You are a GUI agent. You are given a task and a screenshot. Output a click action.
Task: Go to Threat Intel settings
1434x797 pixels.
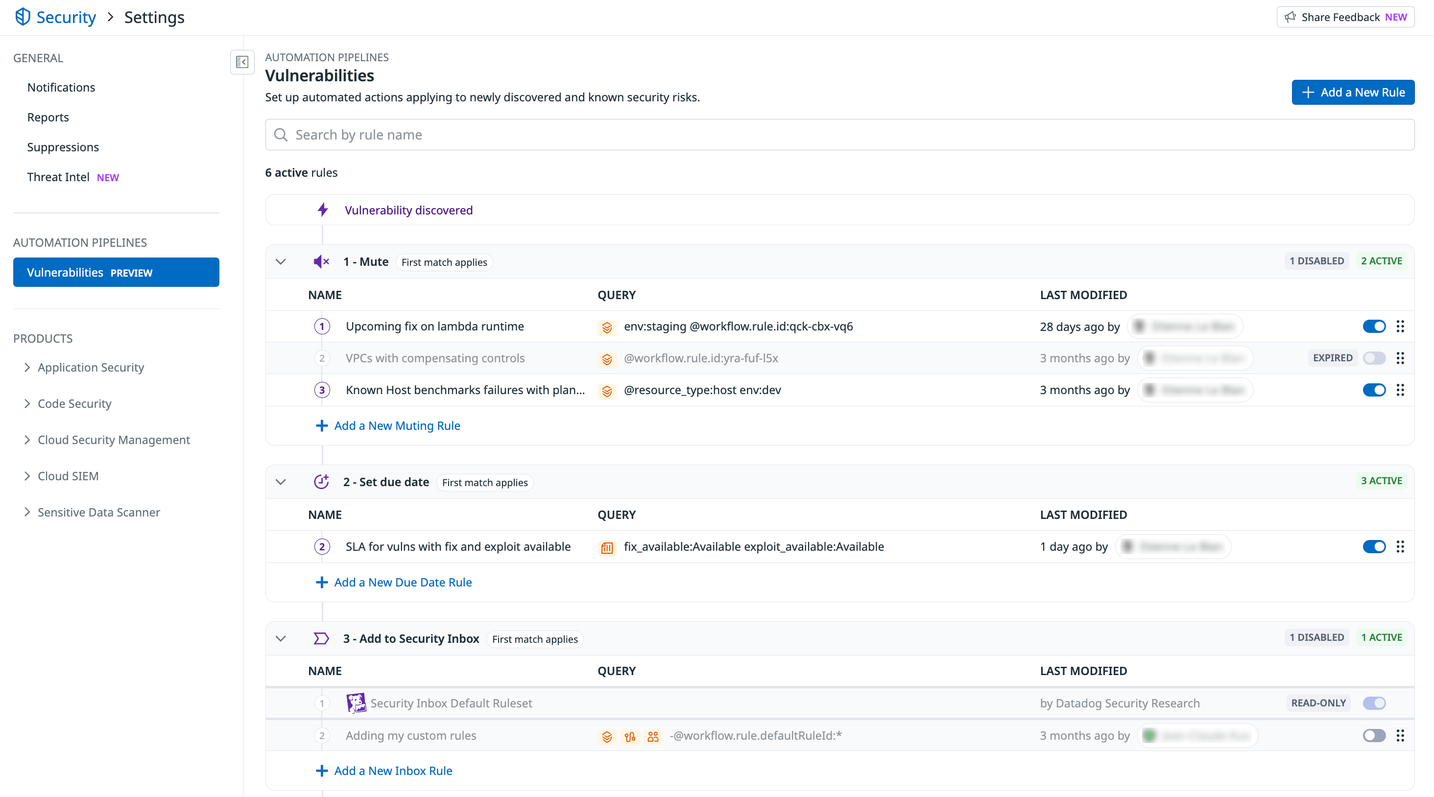point(58,177)
